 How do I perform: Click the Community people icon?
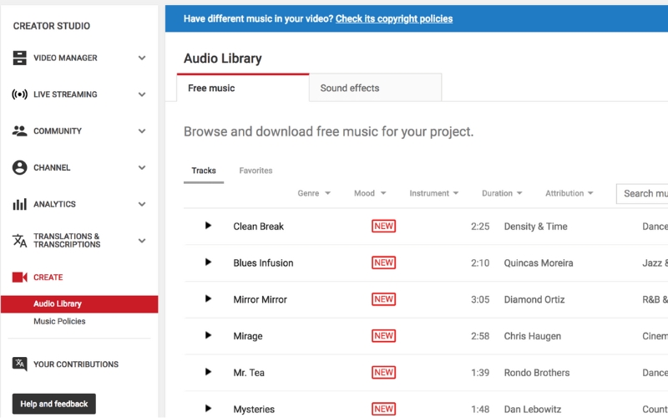coord(19,131)
